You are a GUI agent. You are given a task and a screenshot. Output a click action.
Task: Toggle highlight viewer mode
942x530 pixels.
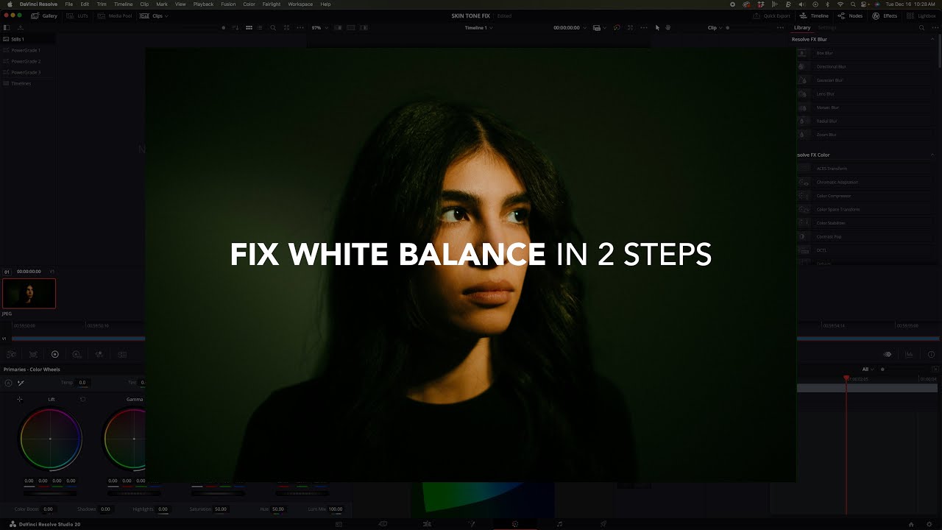pyautogui.click(x=364, y=27)
